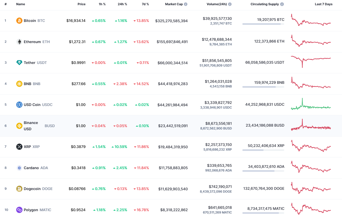Image resolution: width=342 pixels, height=219 pixels.
Task: Click BNB's circulating supply progress bar
Action: tap(263, 87)
